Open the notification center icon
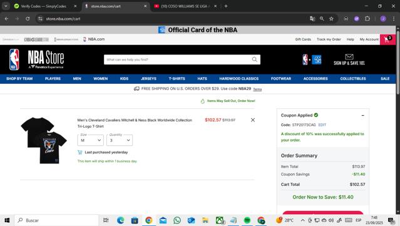The image size is (400, 226). [x=391, y=220]
